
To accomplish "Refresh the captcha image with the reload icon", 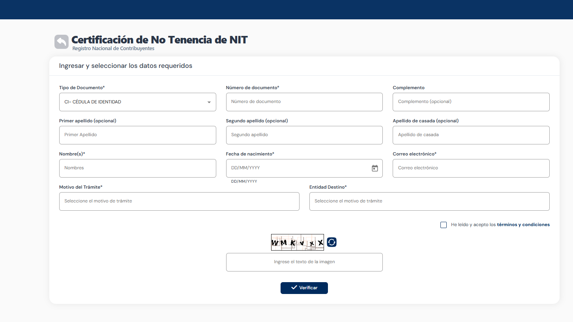I will [331, 242].
